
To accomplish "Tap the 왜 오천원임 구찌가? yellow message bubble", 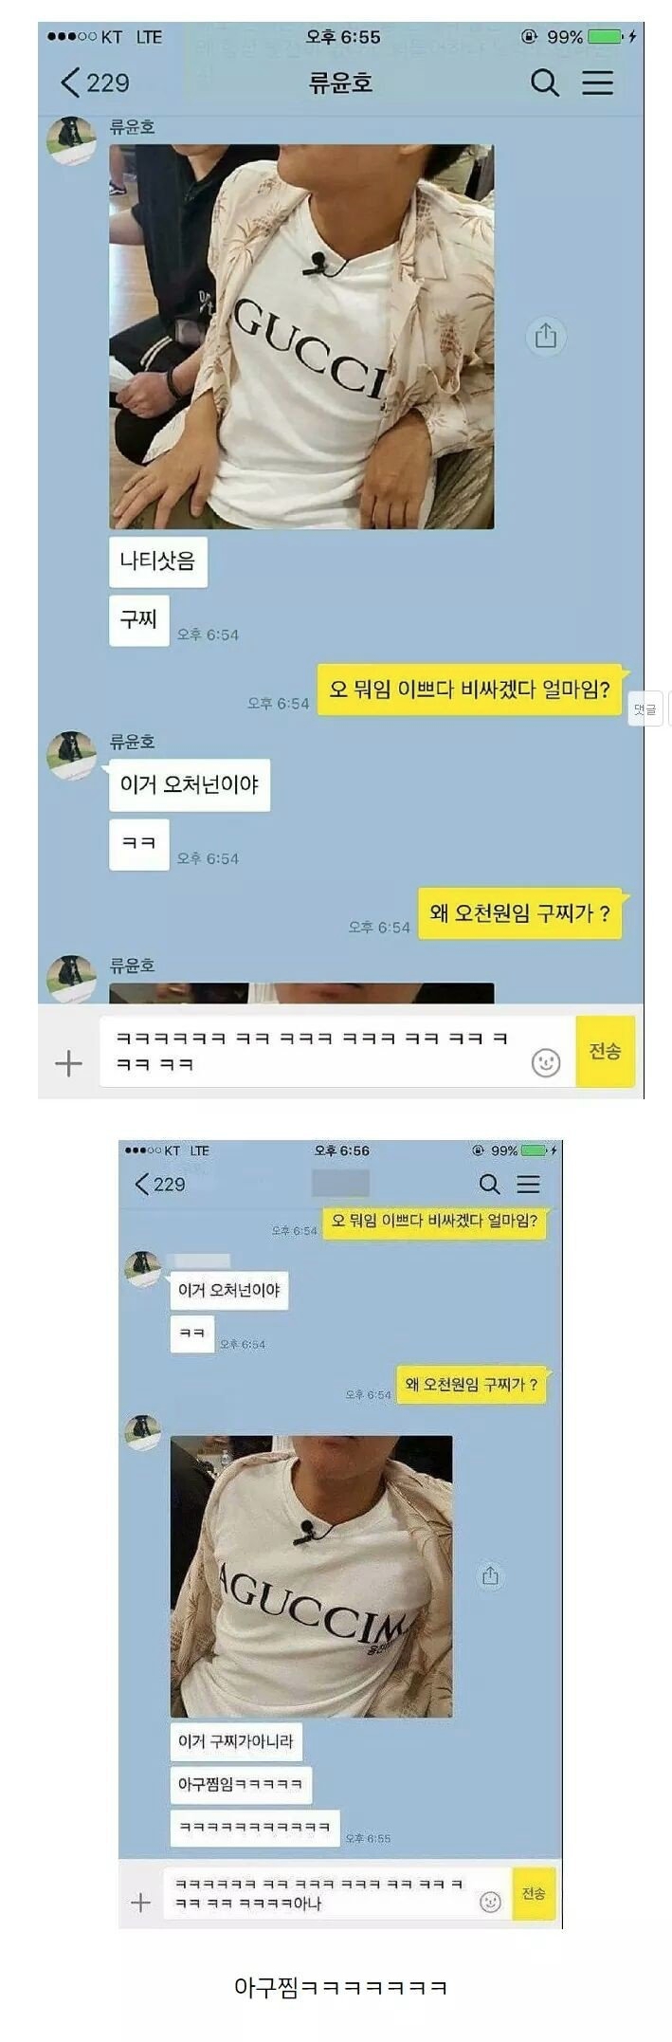I will (520, 913).
